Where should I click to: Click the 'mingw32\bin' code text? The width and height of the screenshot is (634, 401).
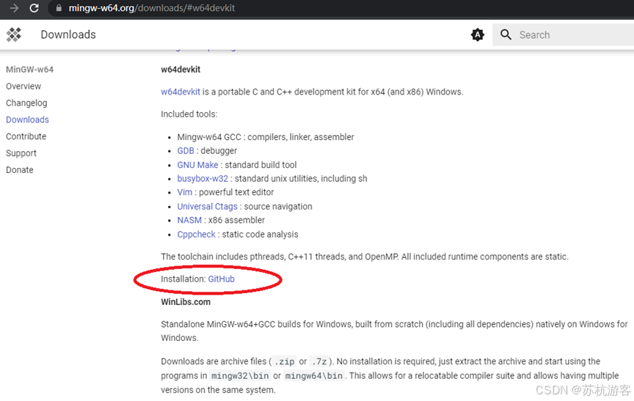(x=240, y=376)
